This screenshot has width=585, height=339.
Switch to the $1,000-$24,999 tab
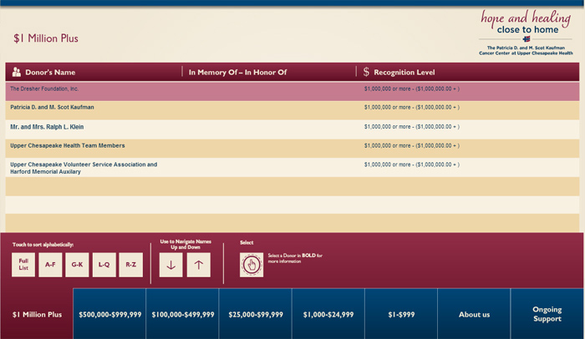(x=328, y=314)
